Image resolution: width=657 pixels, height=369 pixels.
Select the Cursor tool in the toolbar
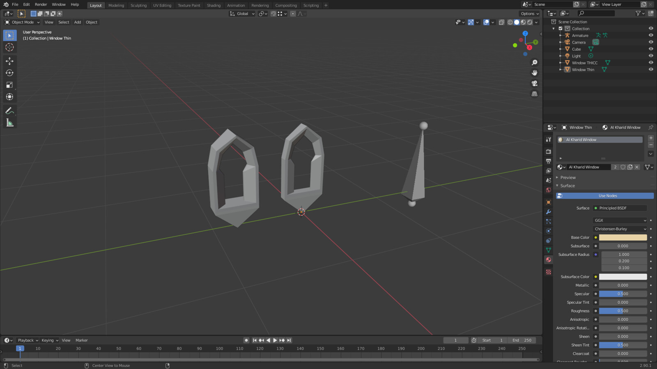click(10, 47)
